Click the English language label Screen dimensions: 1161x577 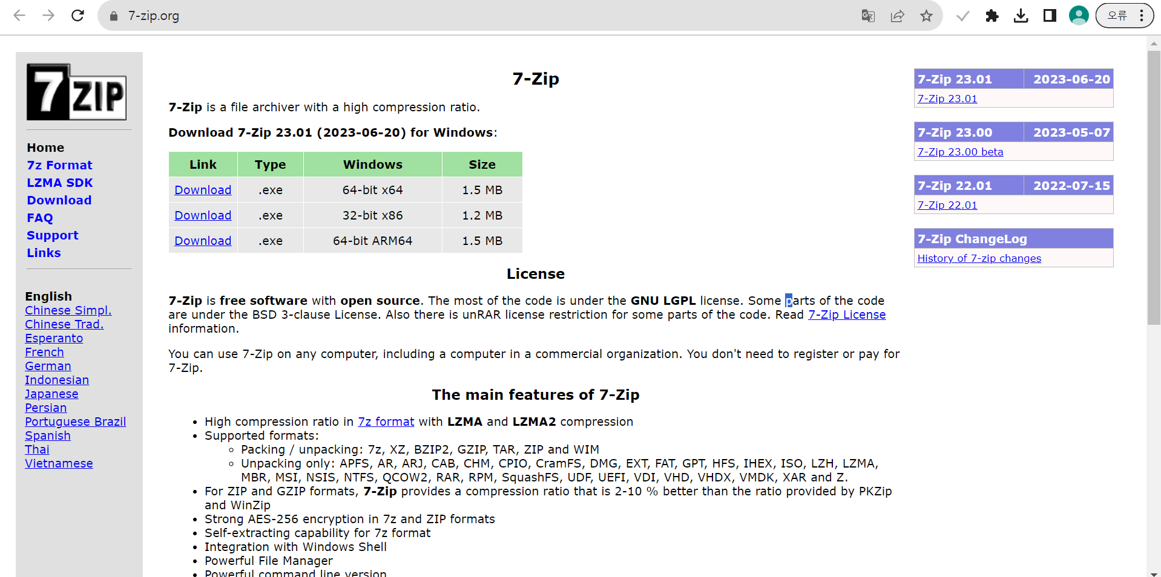[x=48, y=296]
